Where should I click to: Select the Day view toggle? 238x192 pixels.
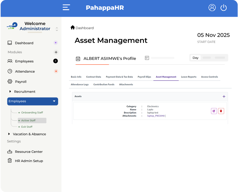195,58
